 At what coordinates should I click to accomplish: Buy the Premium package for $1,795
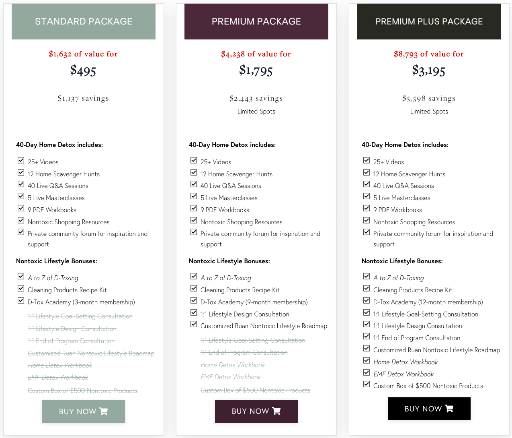tap(256, 411)
